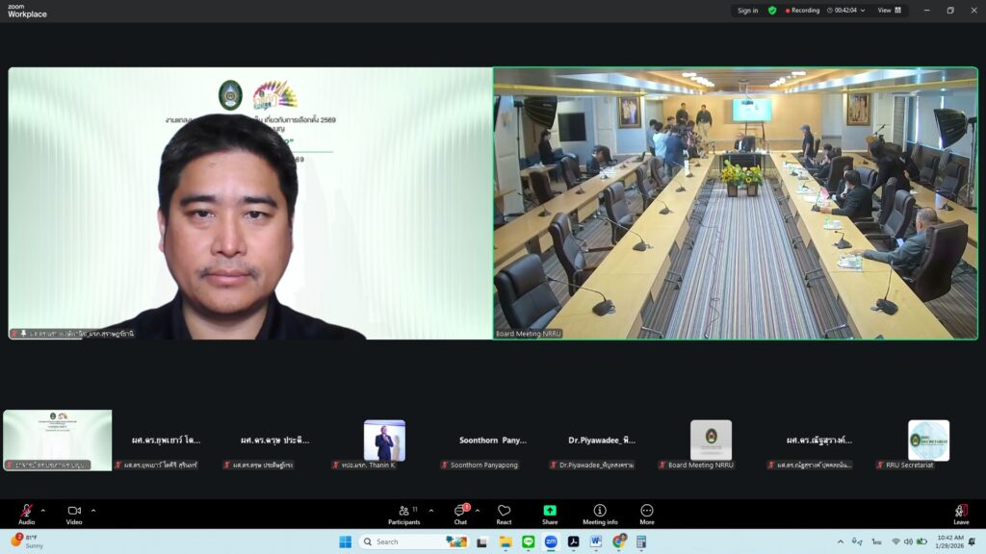This screenshot has height=554, width=986.
Task: Expand the arrow next to Participants
Action: (x=430, y=511)
